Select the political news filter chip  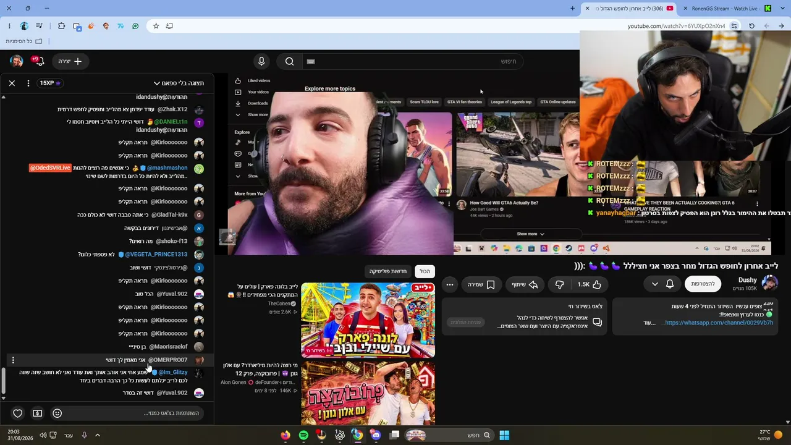pyautogui.click(x=388, y=271)
